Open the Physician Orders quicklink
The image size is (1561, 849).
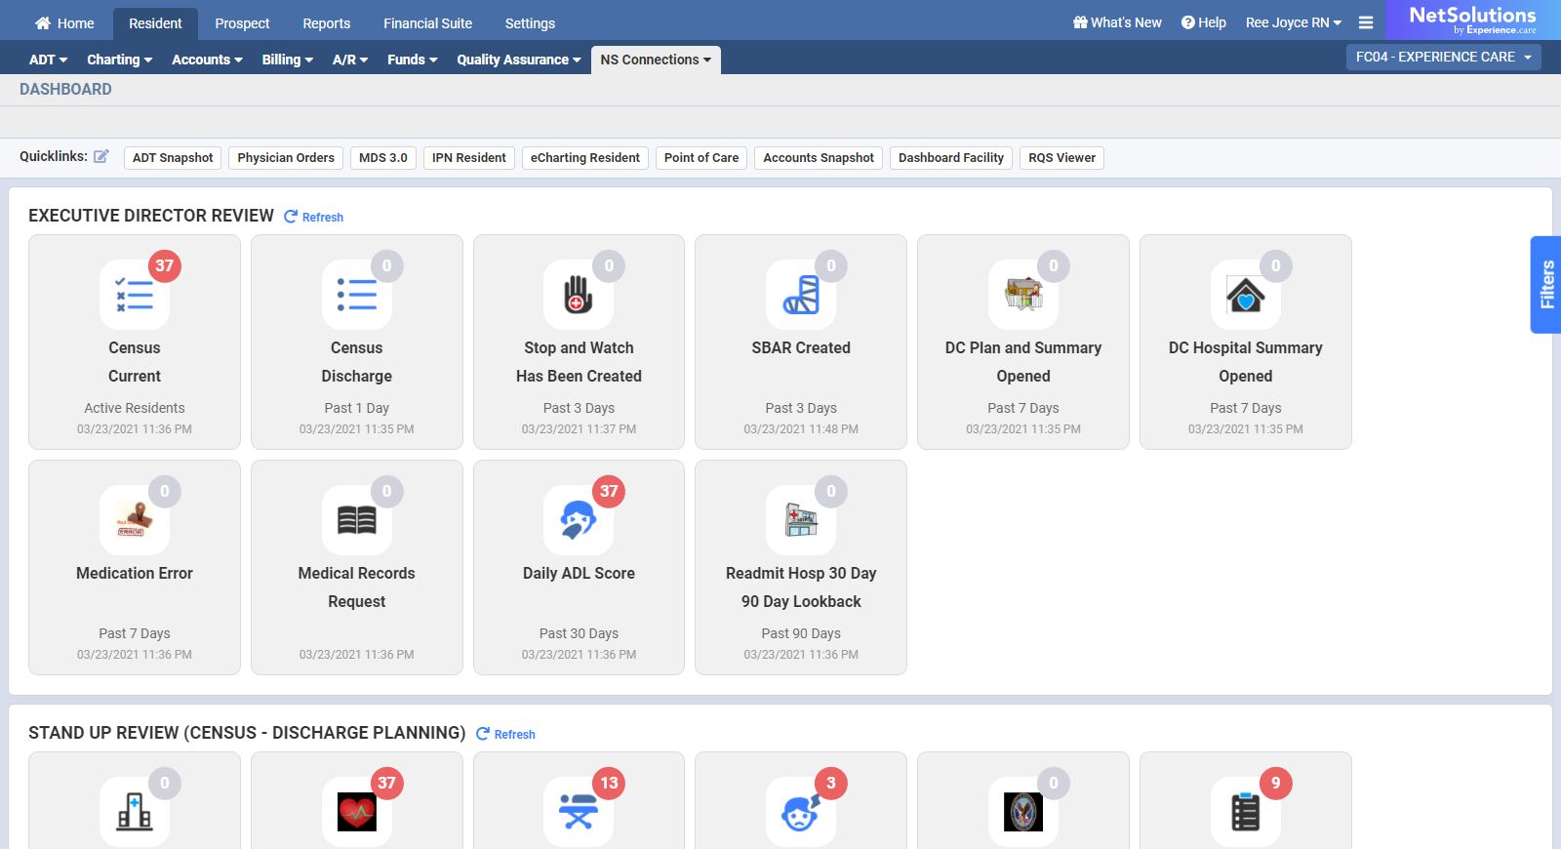[286, 158]
